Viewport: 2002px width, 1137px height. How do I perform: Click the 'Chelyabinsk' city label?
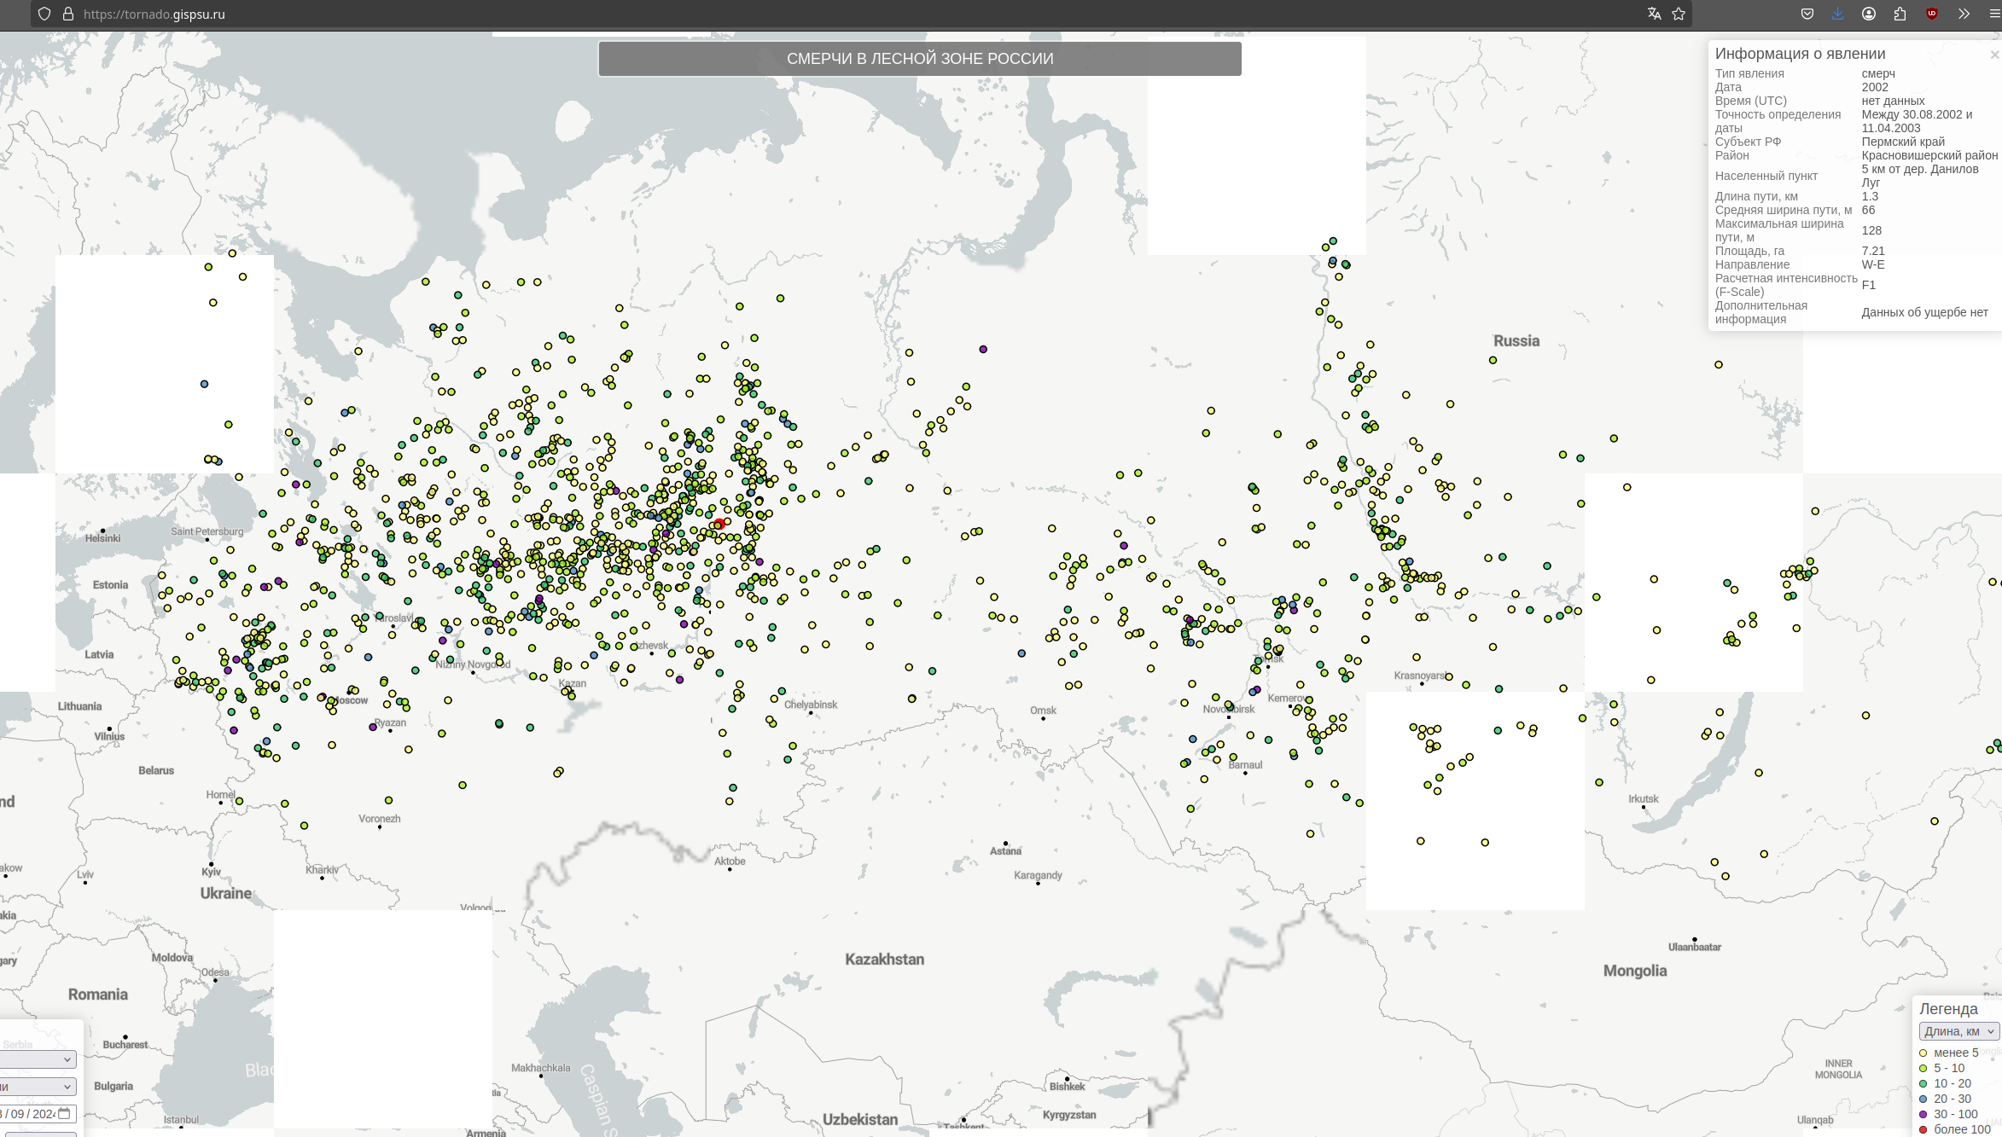pos(811,705)
